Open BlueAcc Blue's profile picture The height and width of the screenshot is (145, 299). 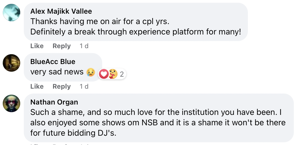click(11, 63)
